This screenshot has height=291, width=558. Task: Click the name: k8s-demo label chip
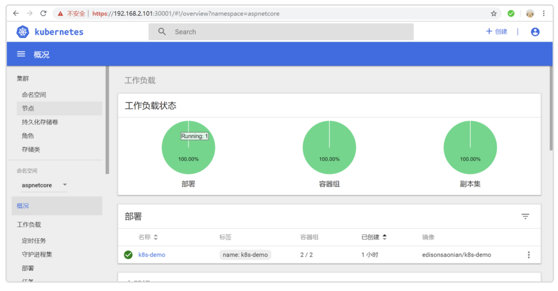(x=245, y=254)
